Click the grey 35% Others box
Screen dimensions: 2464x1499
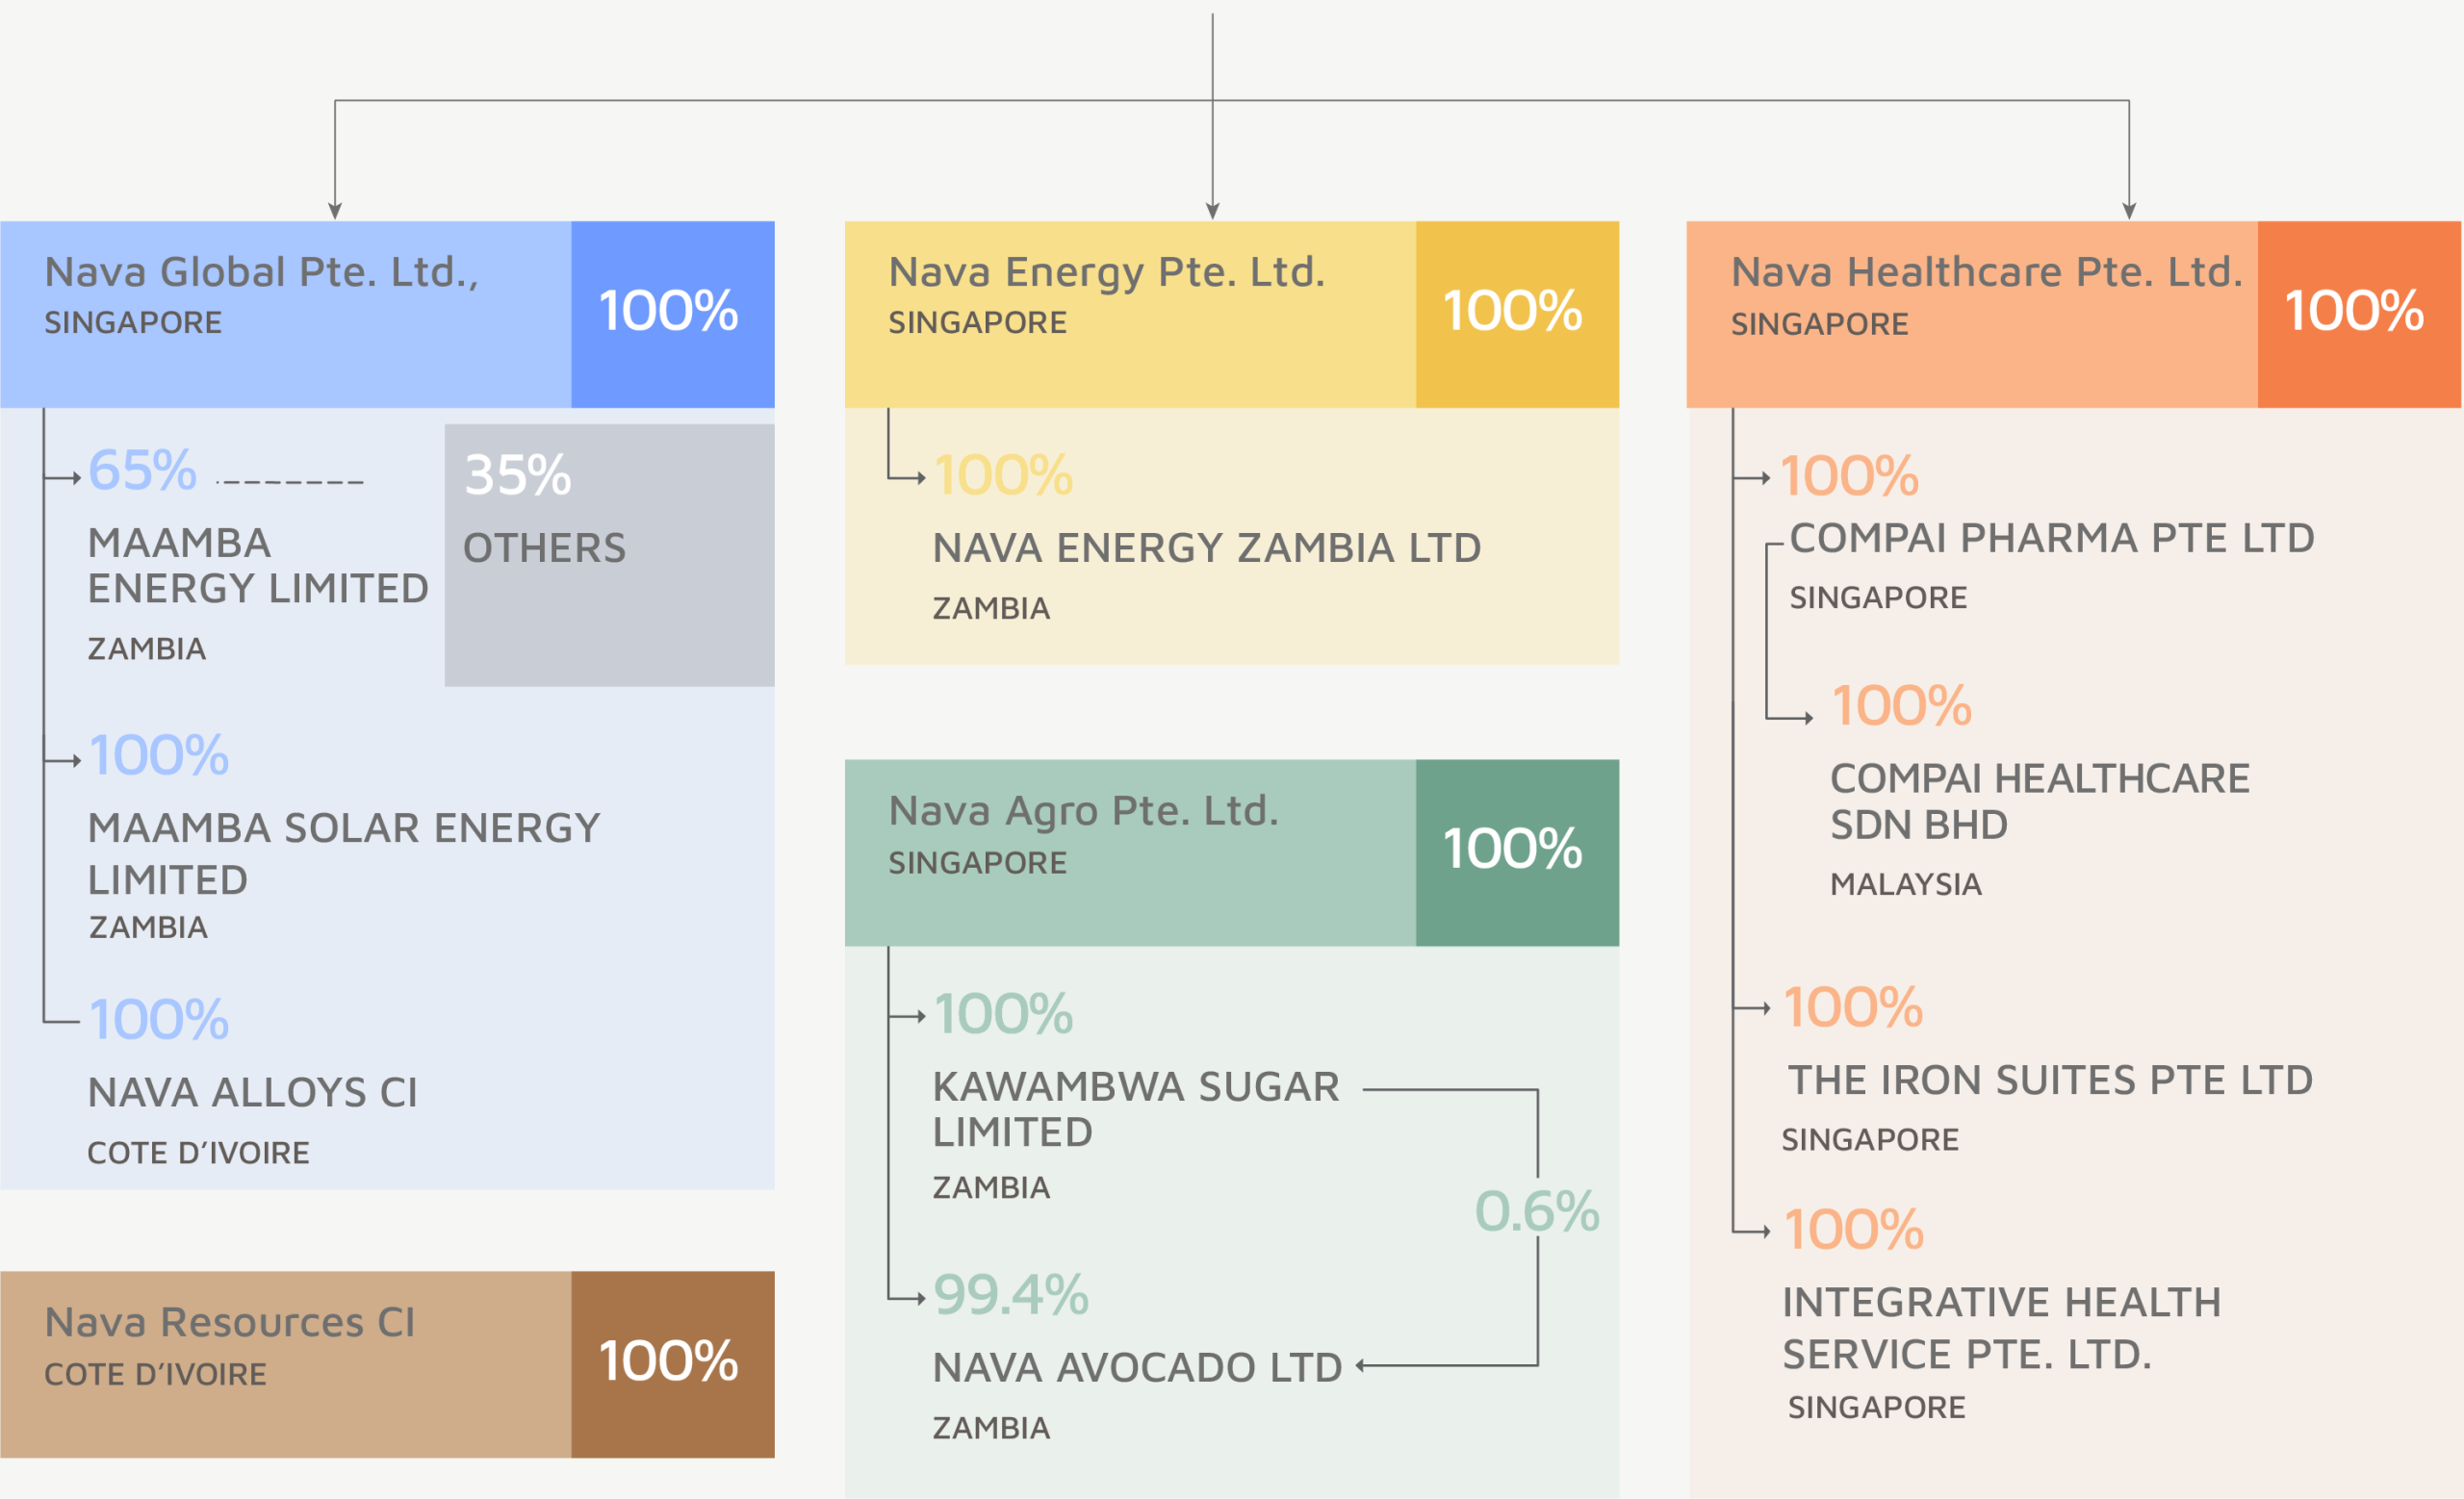[x=609, y=554]
